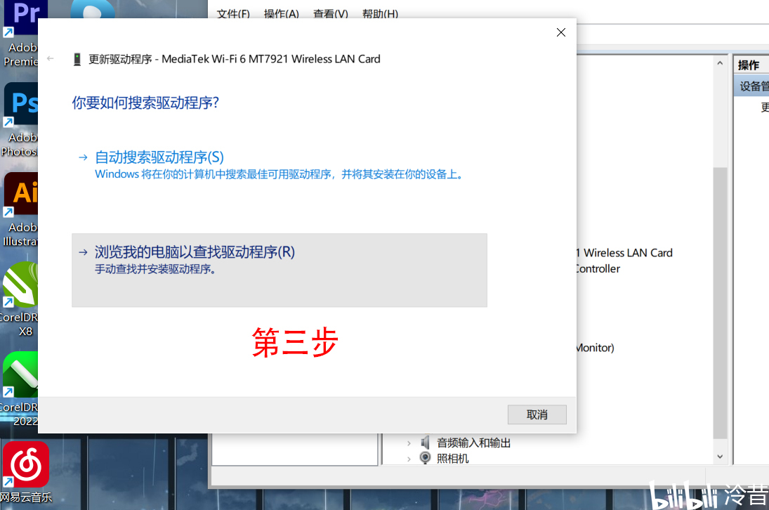This screenshot has height=510, width=769.
Task: Open CorelDRAW 2022 desktop shortcut
Action: [x=20, y=389]
